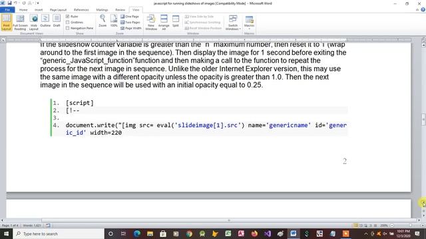Viewport: 426px width, 239px height.
Task: Click code line 4 document.write text
Action: (206, 129)
